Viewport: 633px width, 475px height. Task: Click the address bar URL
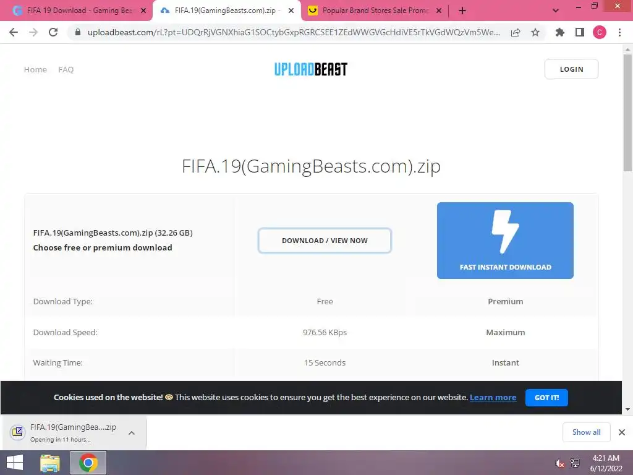pos(294,32)
